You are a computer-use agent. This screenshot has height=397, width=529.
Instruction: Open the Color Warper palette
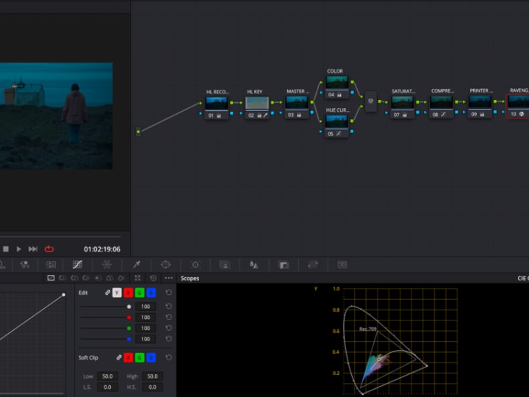click(x=107, y=265)
